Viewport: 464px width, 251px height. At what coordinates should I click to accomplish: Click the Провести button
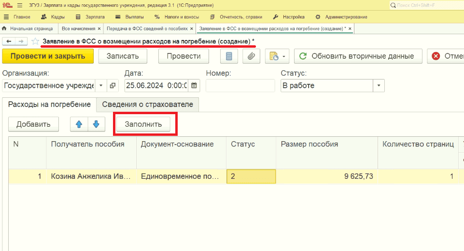(184, 56)
